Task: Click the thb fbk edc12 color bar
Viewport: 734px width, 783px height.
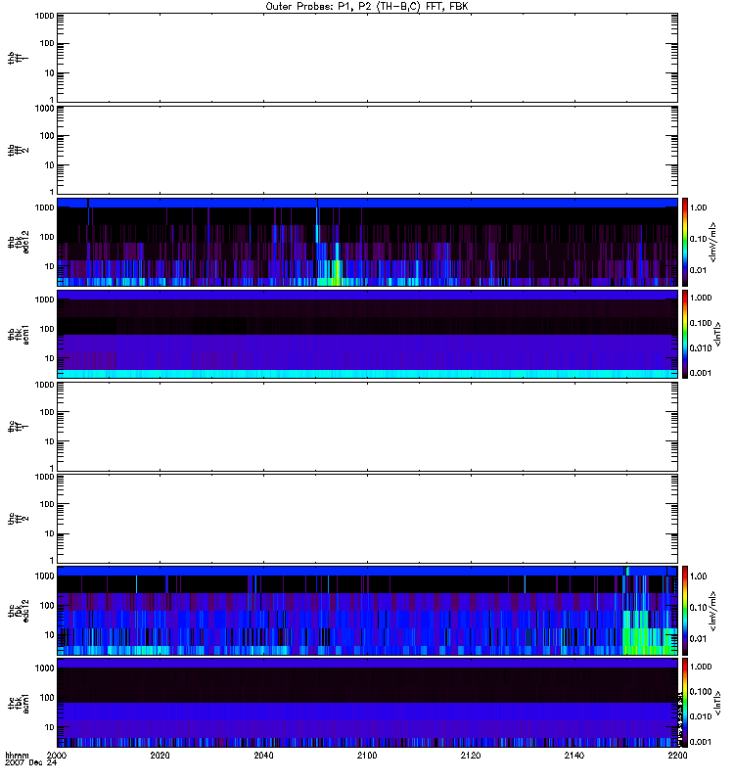Action: coord(685,242)
